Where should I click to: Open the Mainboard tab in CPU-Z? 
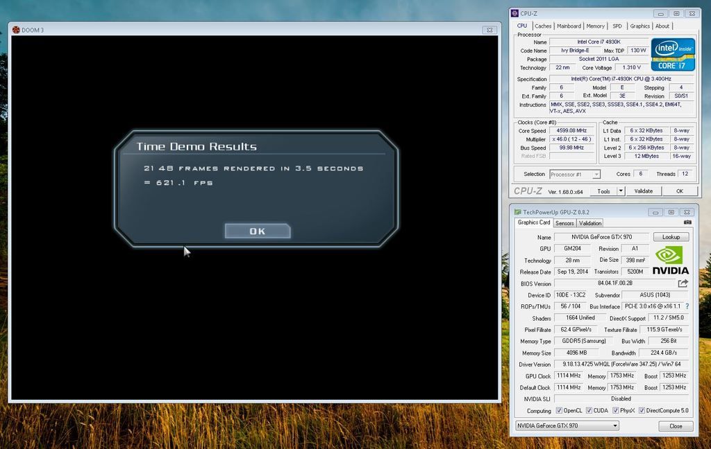(569, 26)
